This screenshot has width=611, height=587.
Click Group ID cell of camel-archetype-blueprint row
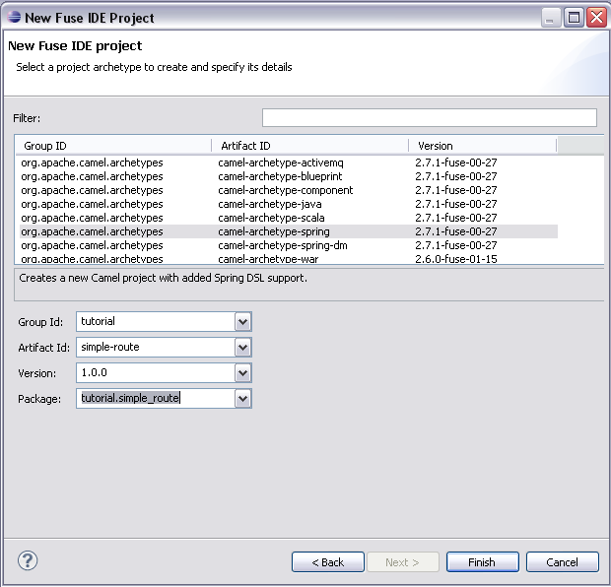point(92,176)
